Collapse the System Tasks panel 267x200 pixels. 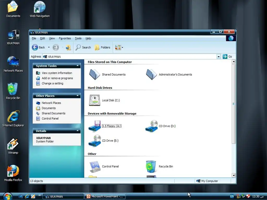pyautogui.click(x=77, y=66)
